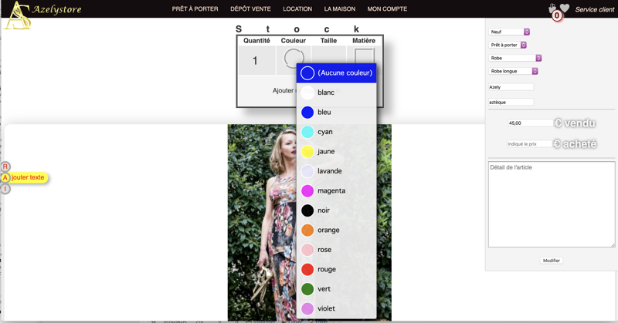Choose the 'rouge' color option
The image size is (618, 323).
[x=325, y=269]
